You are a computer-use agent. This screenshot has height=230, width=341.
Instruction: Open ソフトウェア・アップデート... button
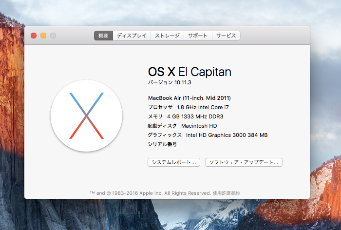pyautogui.click(x=244, y=162)
